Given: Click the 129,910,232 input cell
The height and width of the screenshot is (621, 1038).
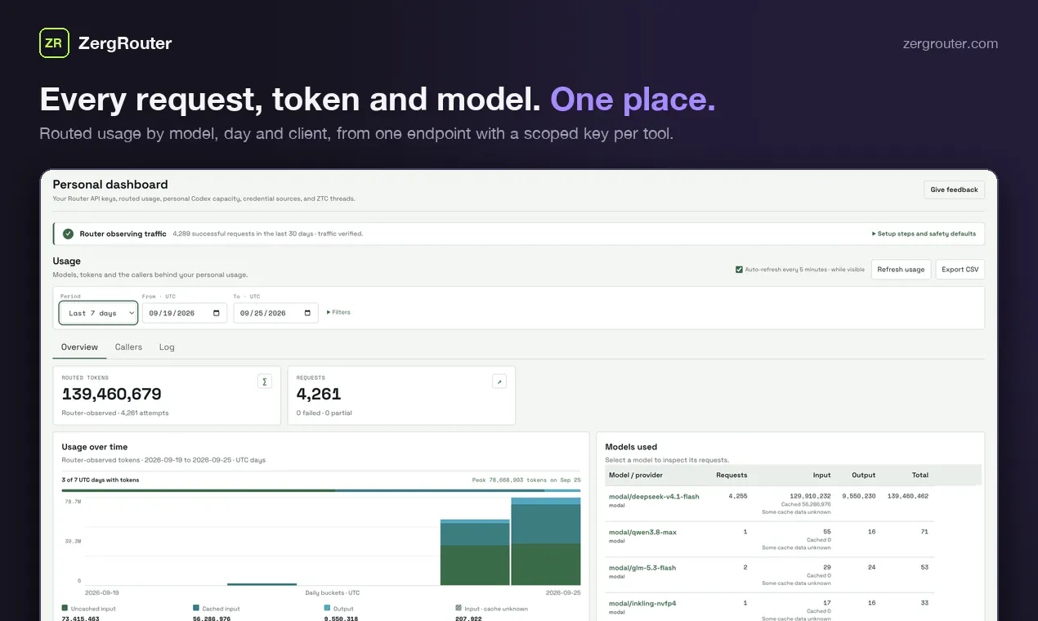Looking at the screenshot, I should [x=811, y=496].
